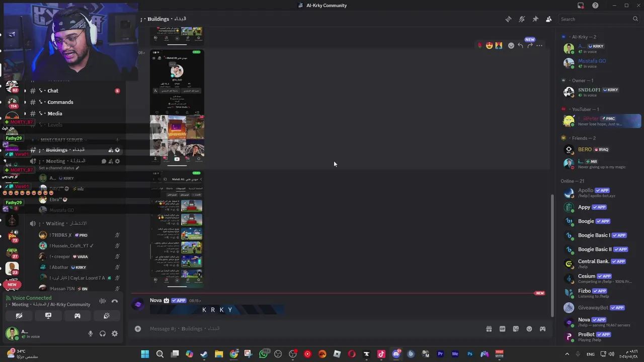Open the Commands text channel
Screen dimensions: 644x362
74,102
